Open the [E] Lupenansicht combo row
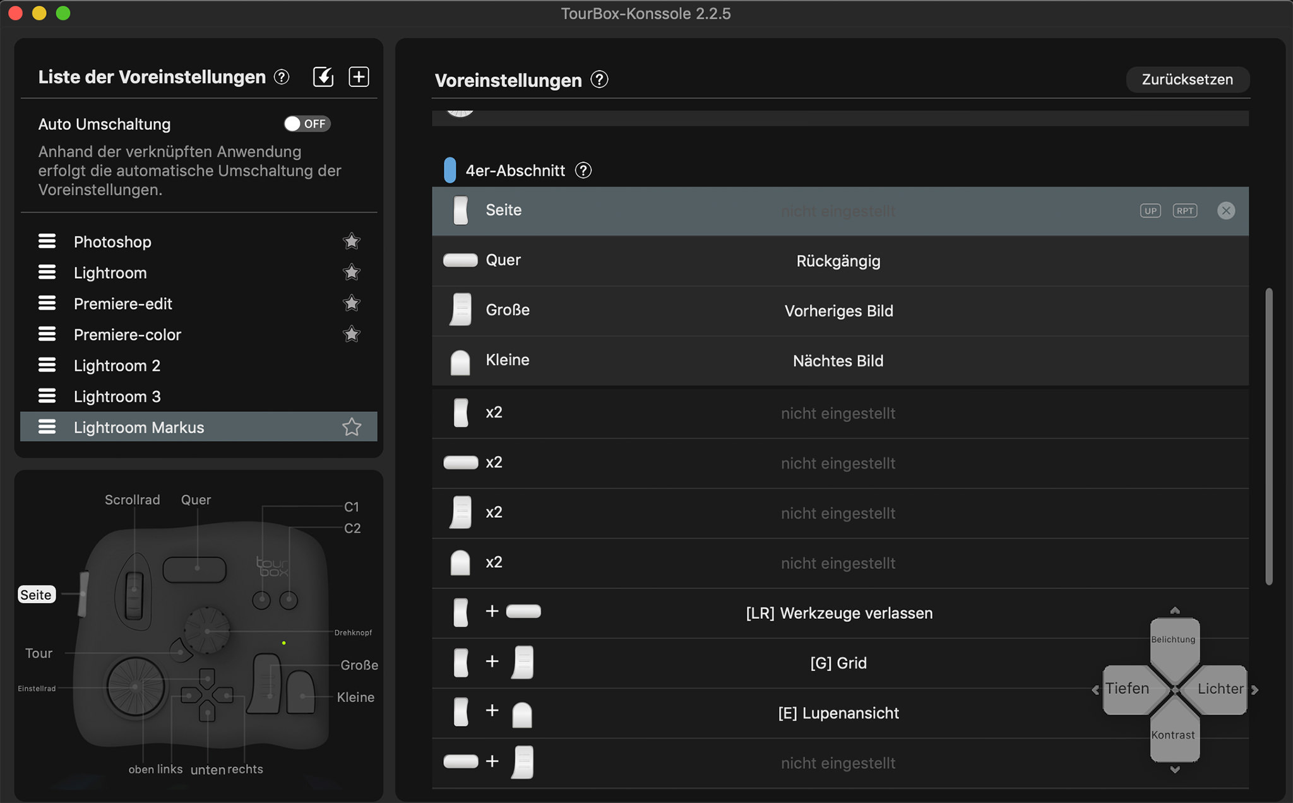1293x803 pixels. [x=840, y=713]
